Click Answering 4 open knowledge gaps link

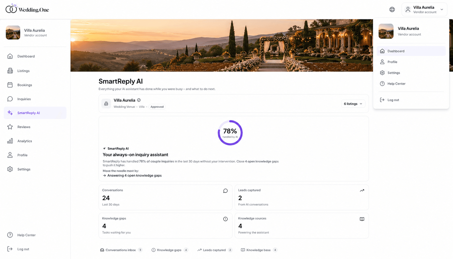click(132, 175)
